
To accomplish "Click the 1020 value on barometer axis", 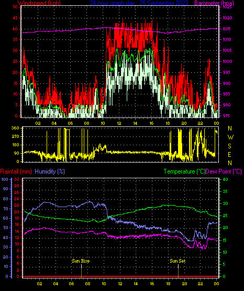I will (227, 18).
